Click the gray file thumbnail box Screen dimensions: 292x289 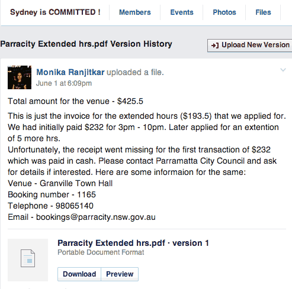28,260
